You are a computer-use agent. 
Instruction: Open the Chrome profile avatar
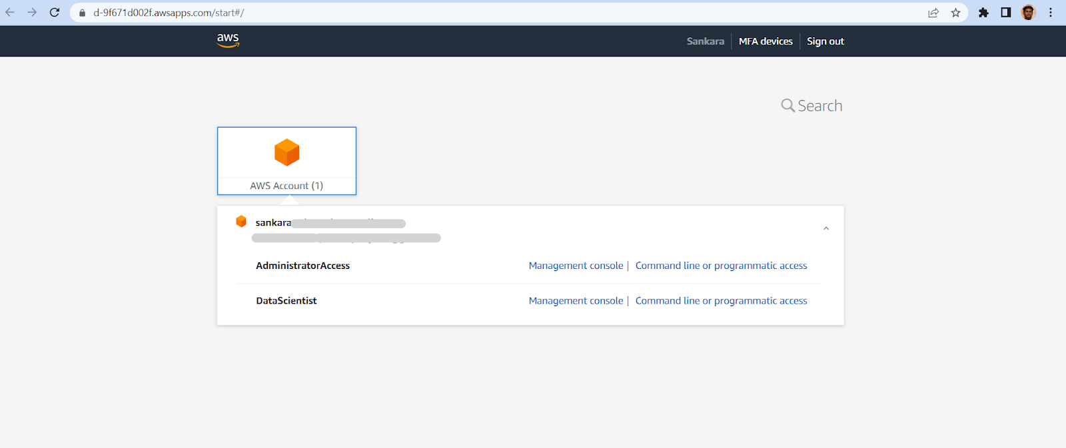(1029, 13)
